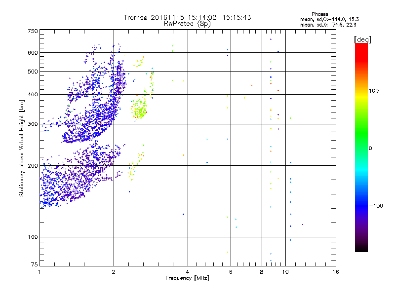The height and width of the screenshot is (296, 395).
Task: Click the 'Frequency [MHz]' axis label
Action: [187, 278]
